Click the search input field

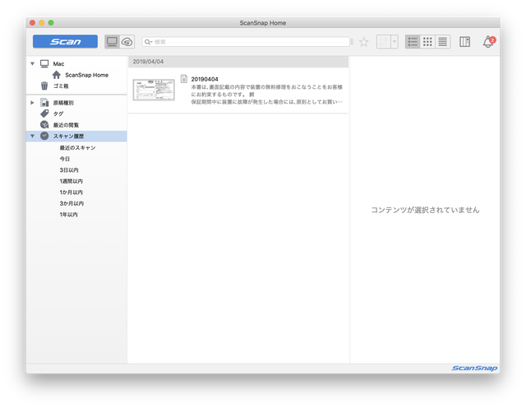click(x=247, y=42)
